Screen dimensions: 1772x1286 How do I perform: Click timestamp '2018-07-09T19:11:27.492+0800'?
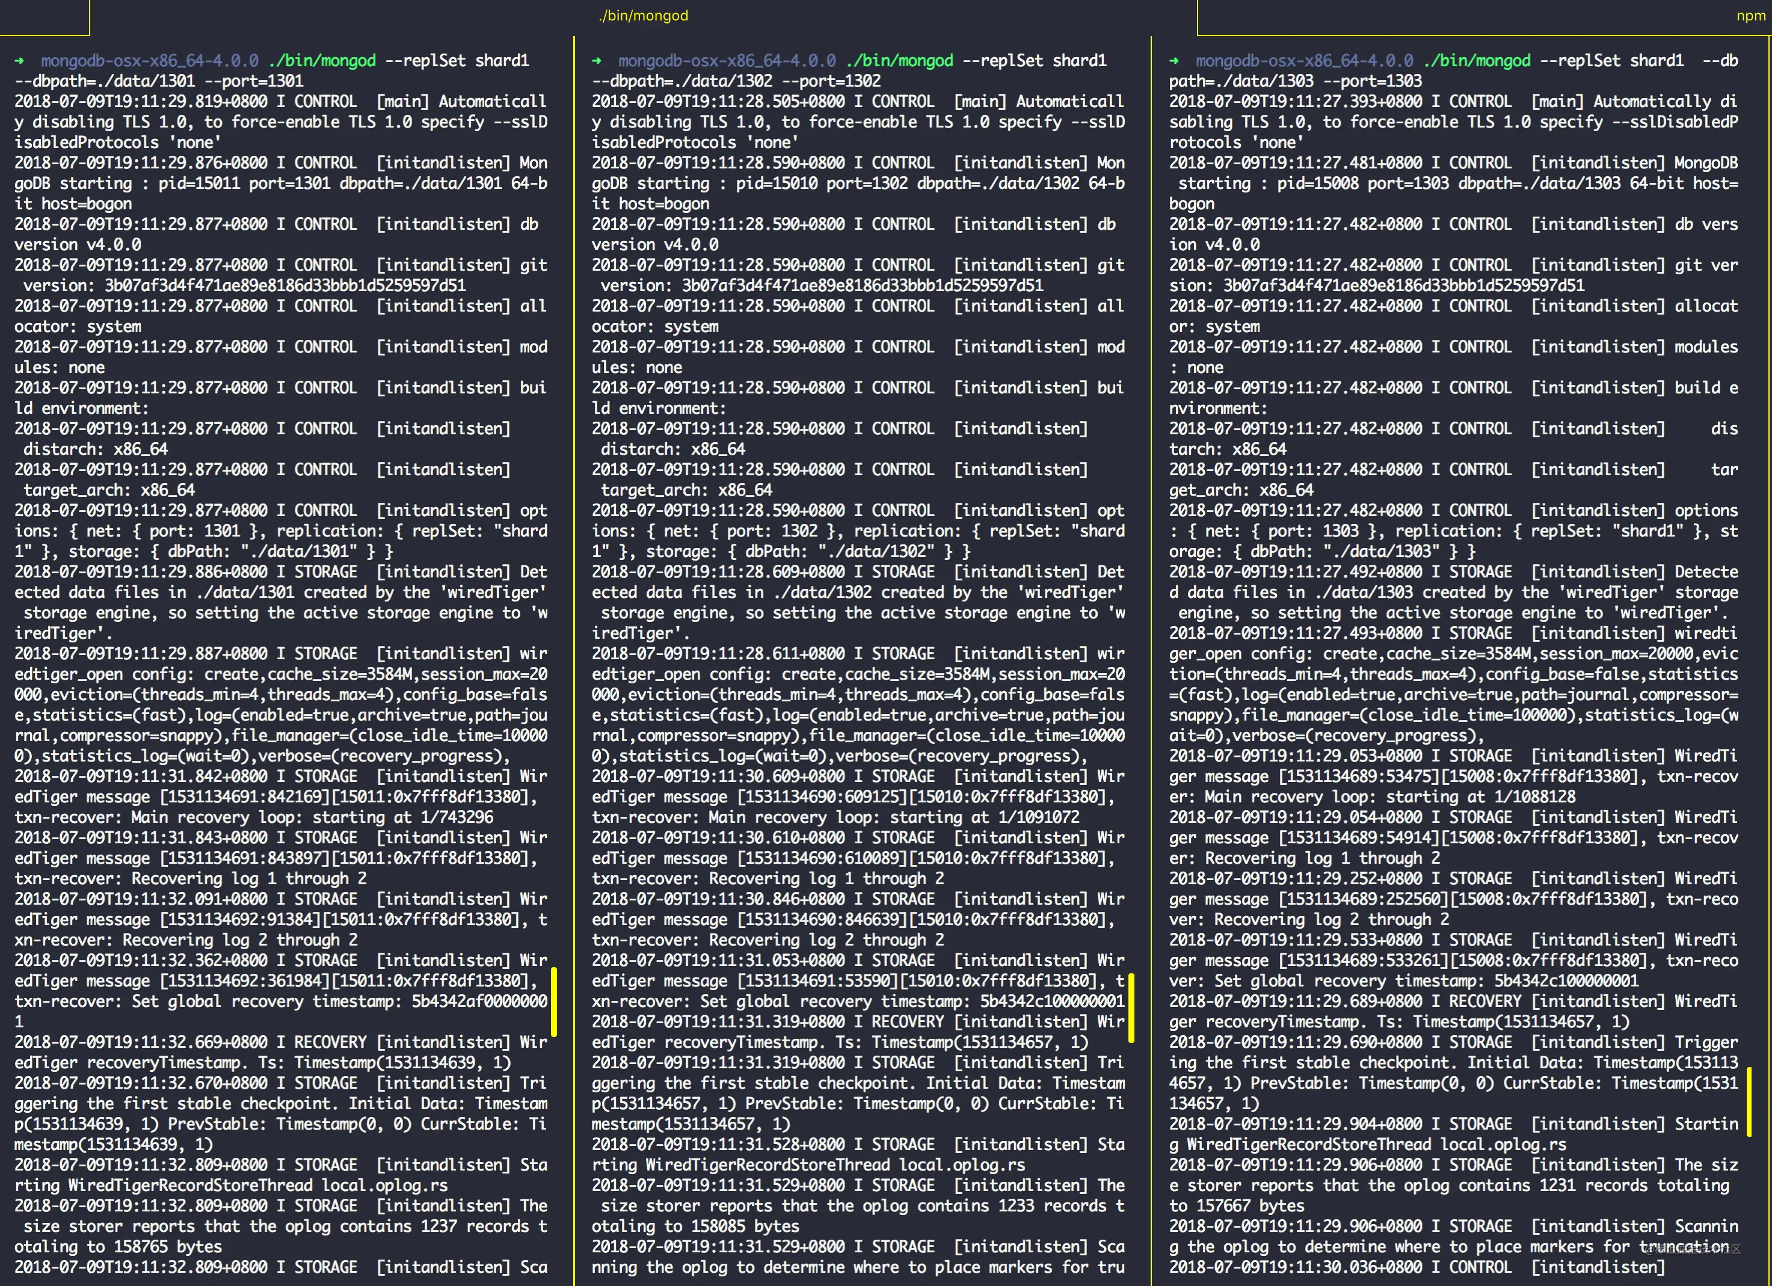[1296, 572]
